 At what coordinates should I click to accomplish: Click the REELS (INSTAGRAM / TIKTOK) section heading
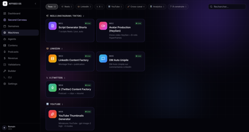click(66, 16)
